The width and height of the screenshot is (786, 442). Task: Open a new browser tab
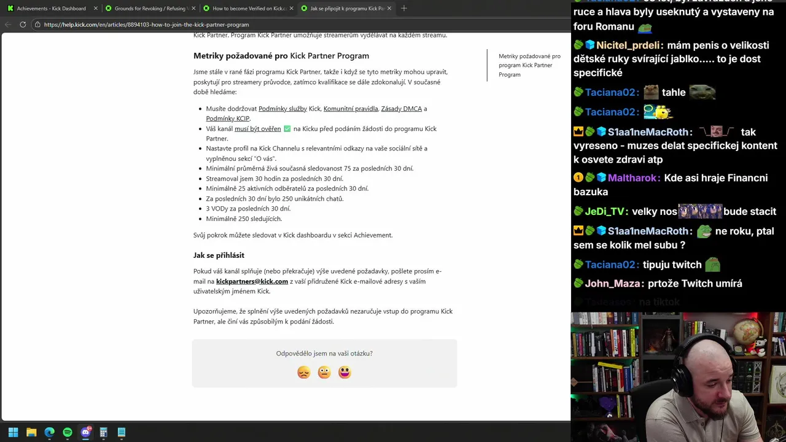tap(404, 9)
